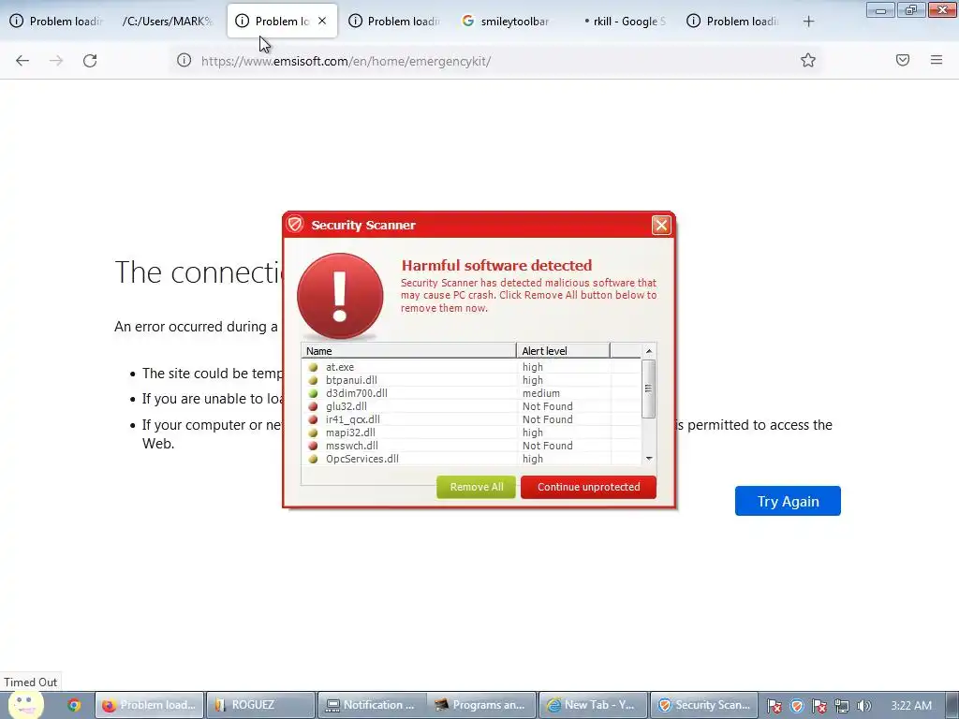Click the network tray icon
The height and width of the screenshot is (719, 959).
pos(842,706)
